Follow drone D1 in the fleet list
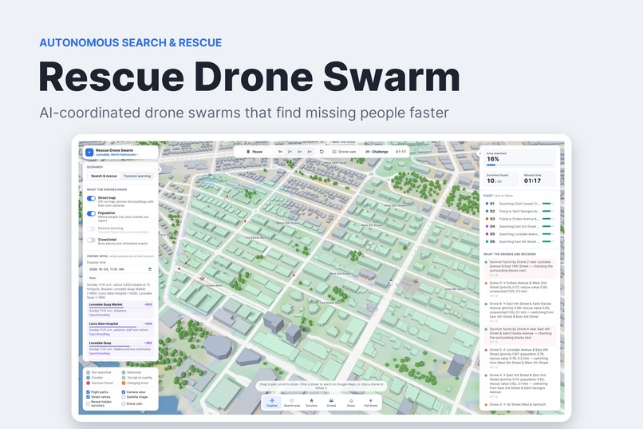This screenshot has height=429, width=643. (x=519, y=204)
